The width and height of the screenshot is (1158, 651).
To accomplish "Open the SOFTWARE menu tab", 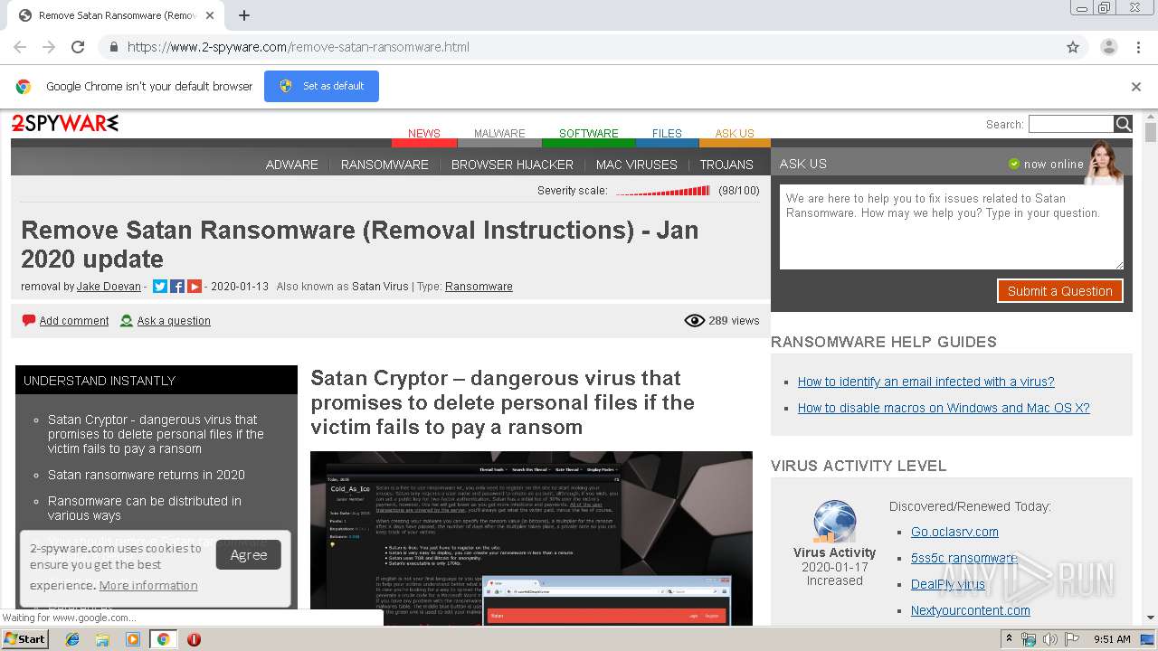I will 588,134.
